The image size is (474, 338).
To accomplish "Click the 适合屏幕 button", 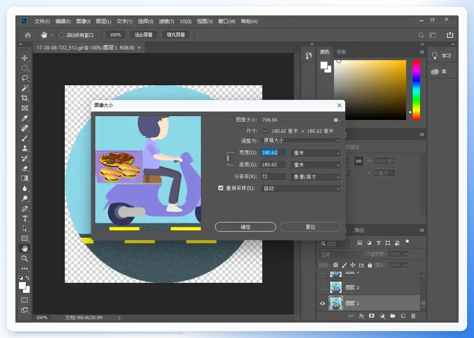I will 143,35.
